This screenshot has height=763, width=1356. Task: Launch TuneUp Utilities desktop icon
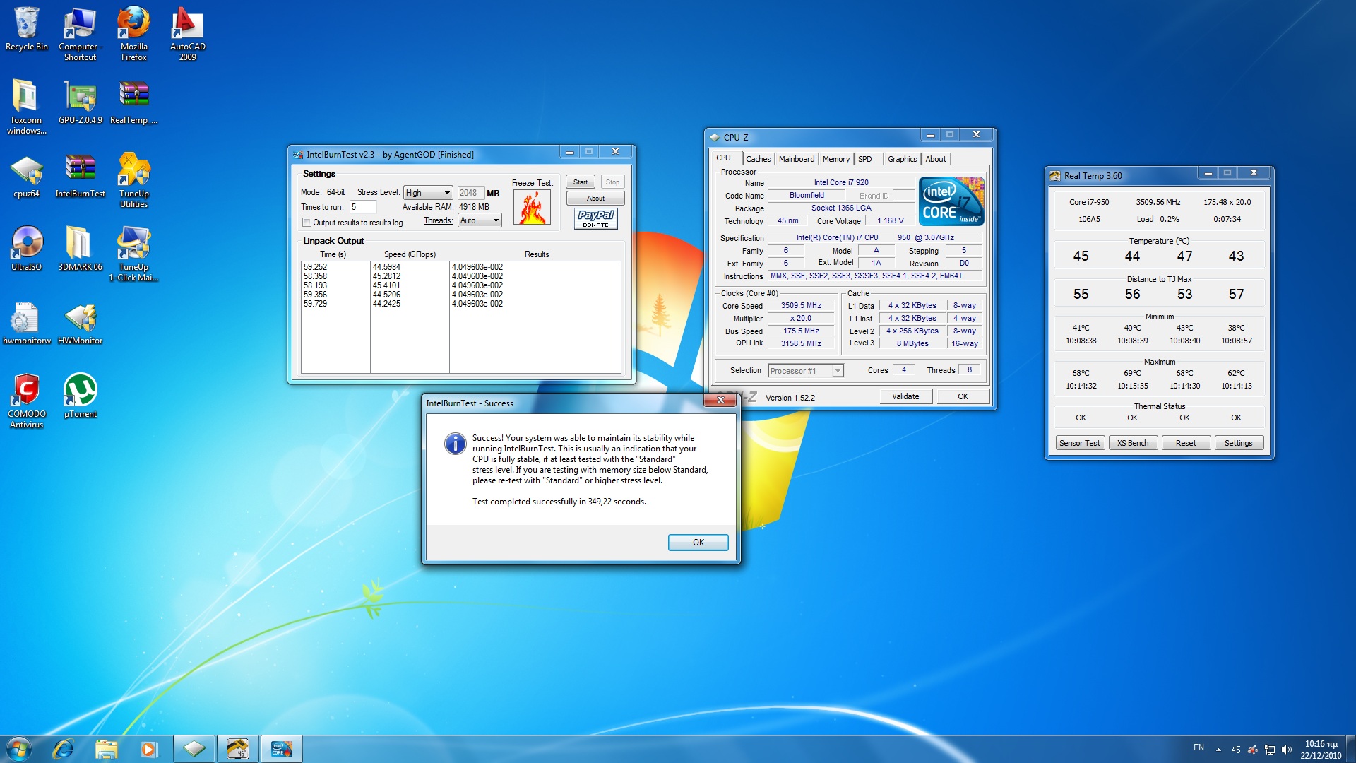point(133,180)
